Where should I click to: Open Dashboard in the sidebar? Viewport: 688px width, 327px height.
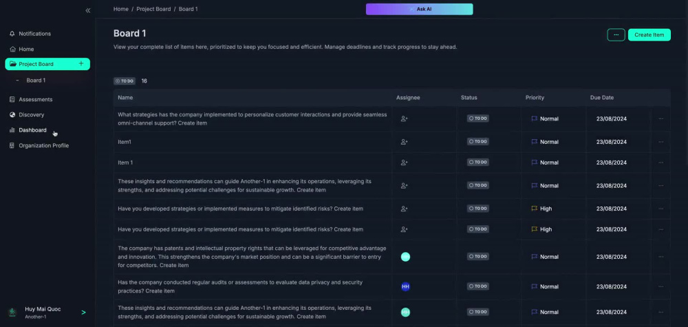pos(32,130)
